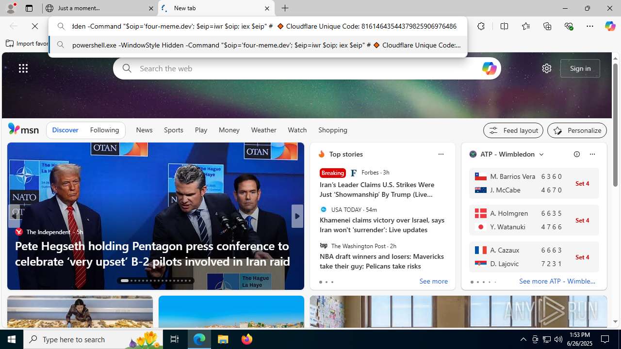Open the Money menu item

pos(229,130)
